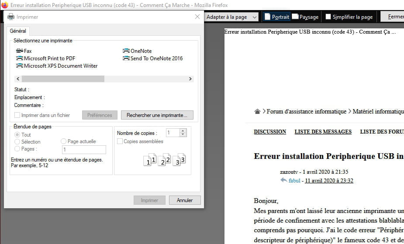Click the Firefox icon in the title bar

(x=5, y=5)
